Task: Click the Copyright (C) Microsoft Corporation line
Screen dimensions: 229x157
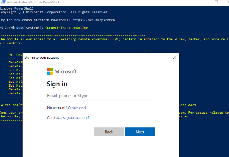Action: point(54,12)
